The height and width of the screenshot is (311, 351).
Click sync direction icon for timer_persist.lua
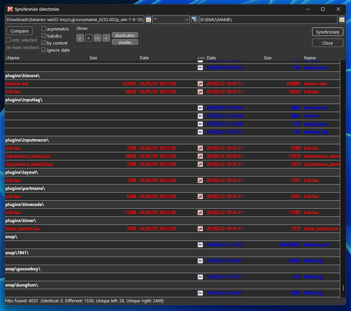coord(200,228)
